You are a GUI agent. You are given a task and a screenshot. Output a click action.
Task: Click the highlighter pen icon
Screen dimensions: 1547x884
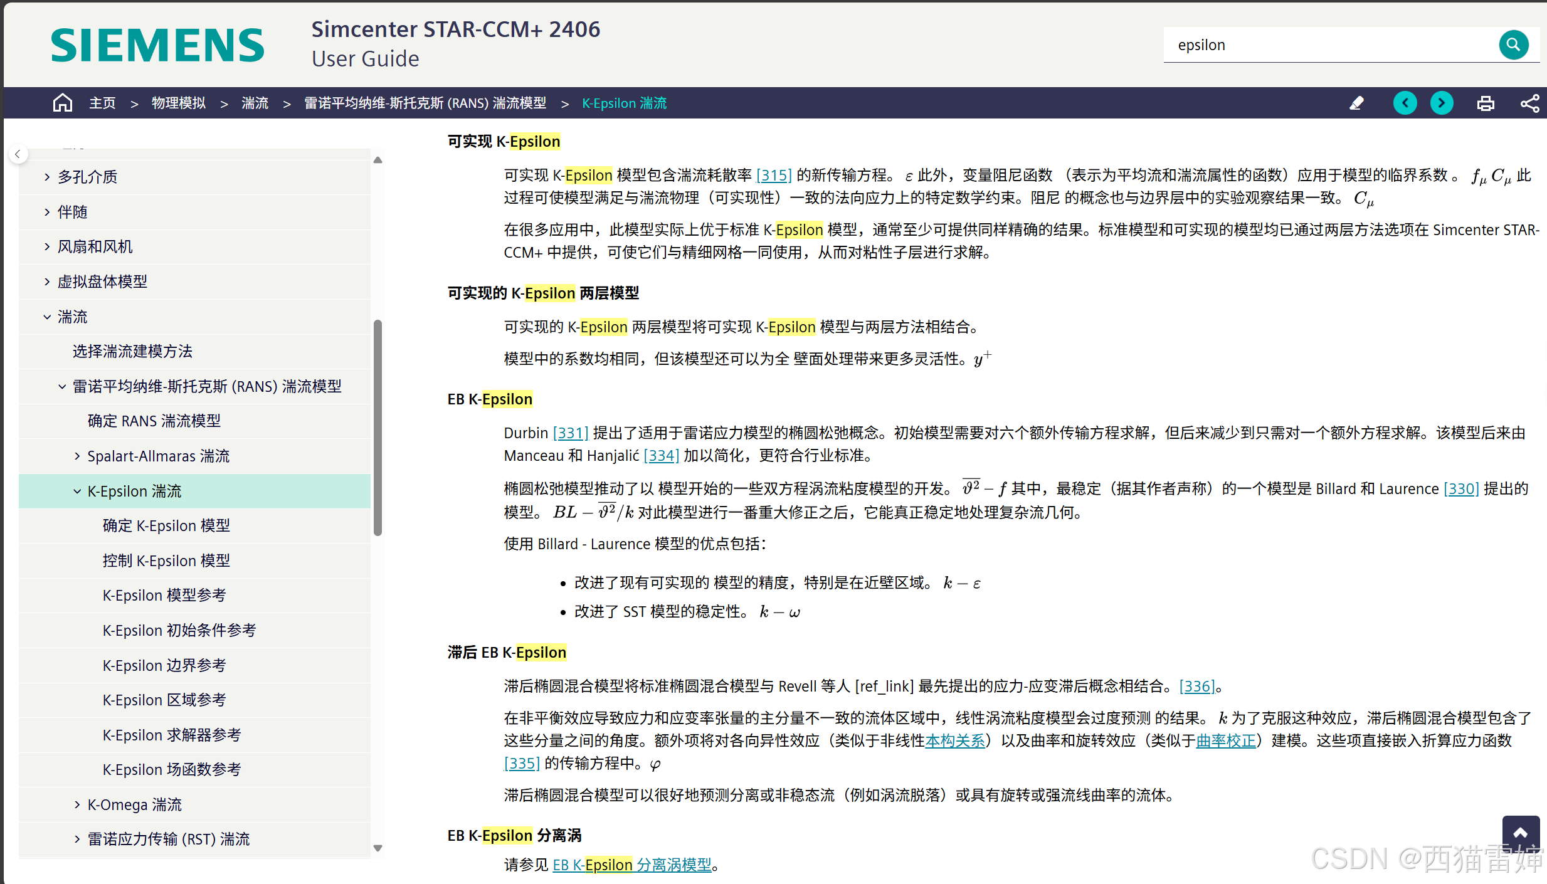1356,103
